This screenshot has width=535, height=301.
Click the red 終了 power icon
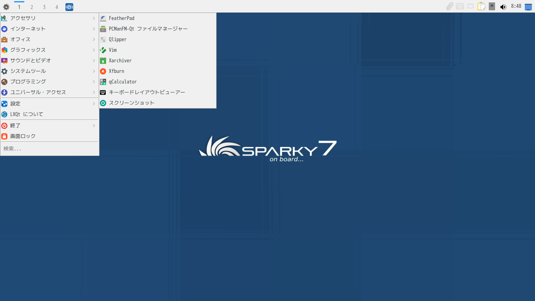pyautogui.click(x=4, y=126)
